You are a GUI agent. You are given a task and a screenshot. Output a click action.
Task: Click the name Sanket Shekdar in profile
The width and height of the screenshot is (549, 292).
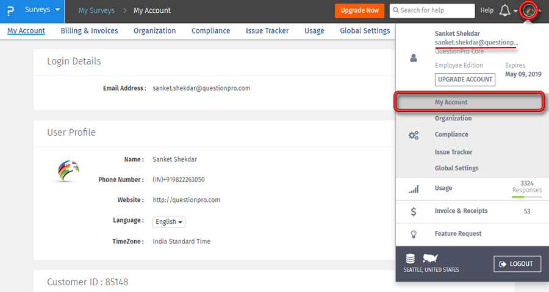click(174, 159)
